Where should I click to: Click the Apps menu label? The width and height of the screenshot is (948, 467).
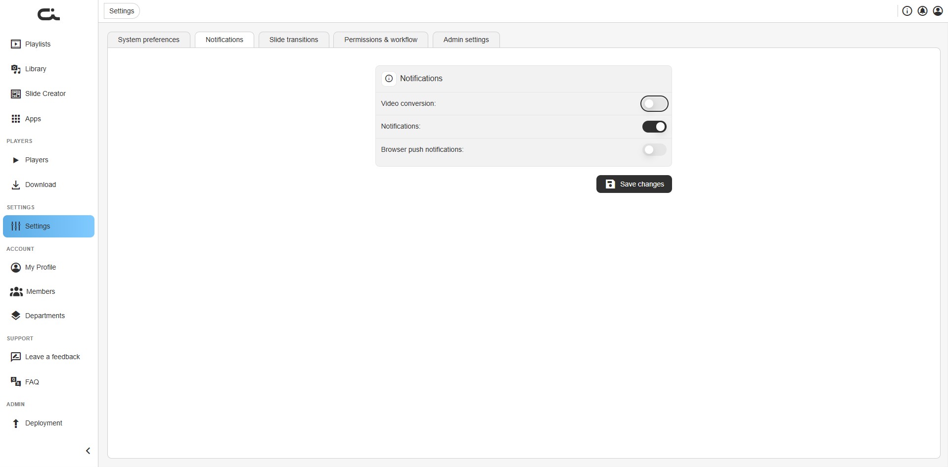coord(33,119)
